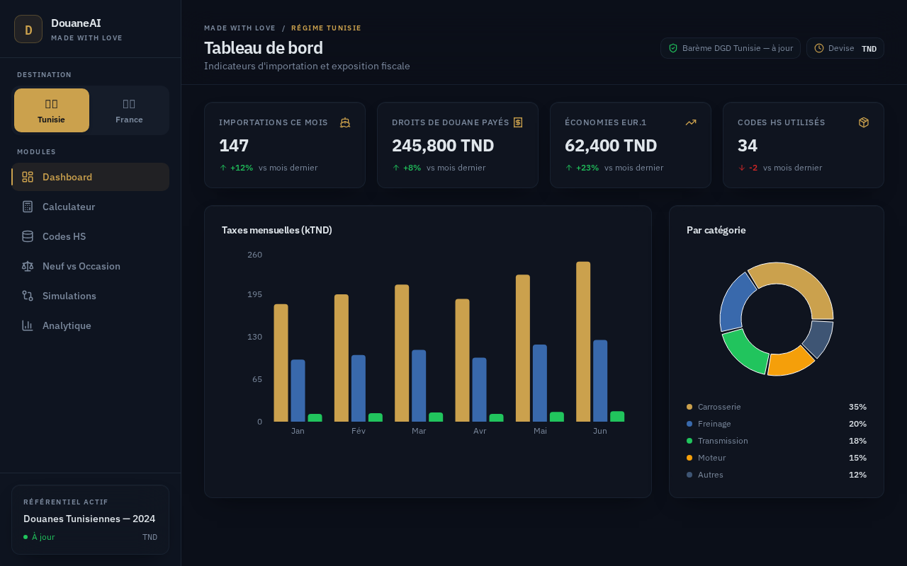Click the Codes HS database icon
This screenshot has width=907, height=566.
pyautogui.click(x=28, y=236)
